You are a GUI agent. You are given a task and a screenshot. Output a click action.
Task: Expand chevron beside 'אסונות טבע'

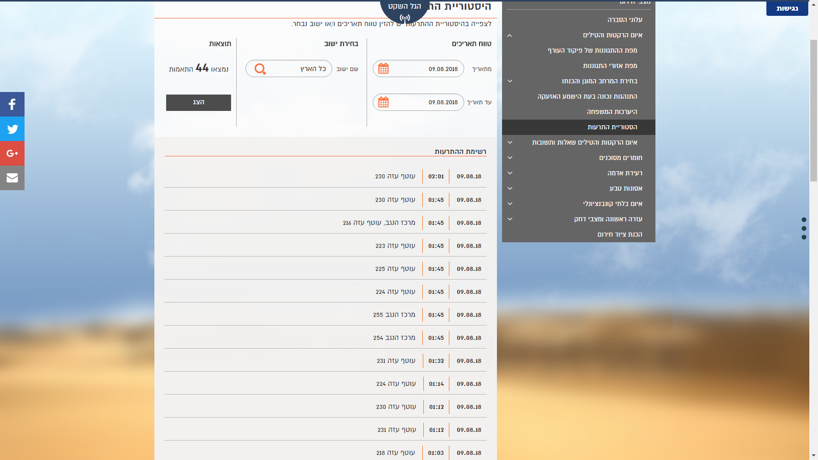510,189
